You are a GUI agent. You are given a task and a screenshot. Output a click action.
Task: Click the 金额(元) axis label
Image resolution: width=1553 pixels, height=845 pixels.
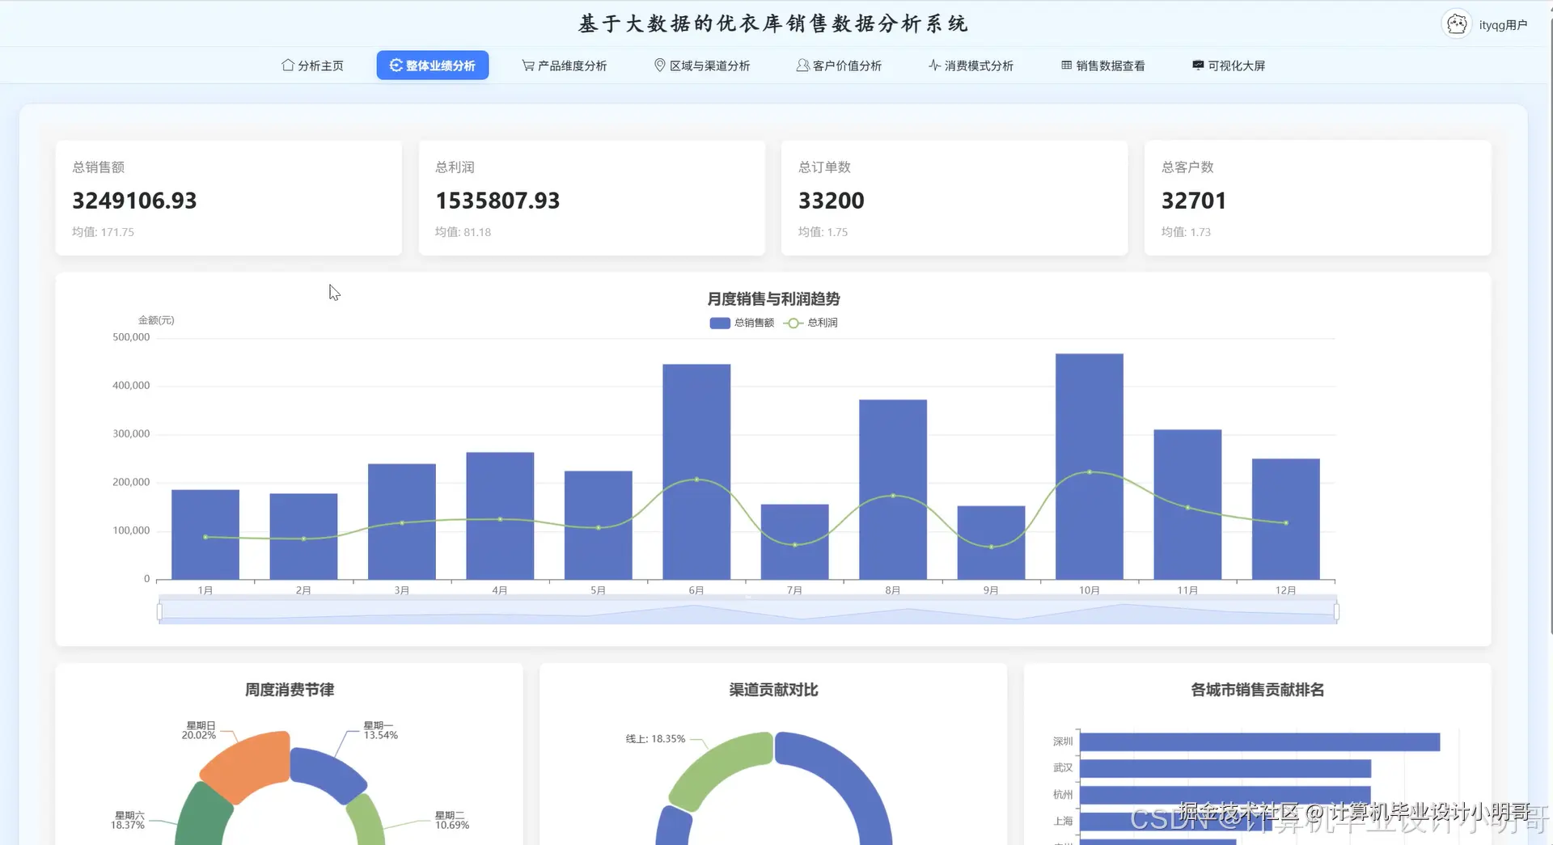click(156, 320)
